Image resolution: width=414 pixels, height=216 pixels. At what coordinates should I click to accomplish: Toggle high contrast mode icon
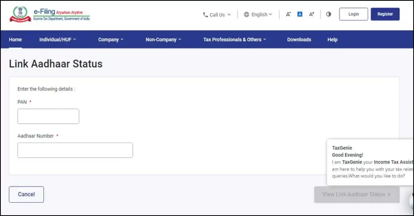pos(328,14)
